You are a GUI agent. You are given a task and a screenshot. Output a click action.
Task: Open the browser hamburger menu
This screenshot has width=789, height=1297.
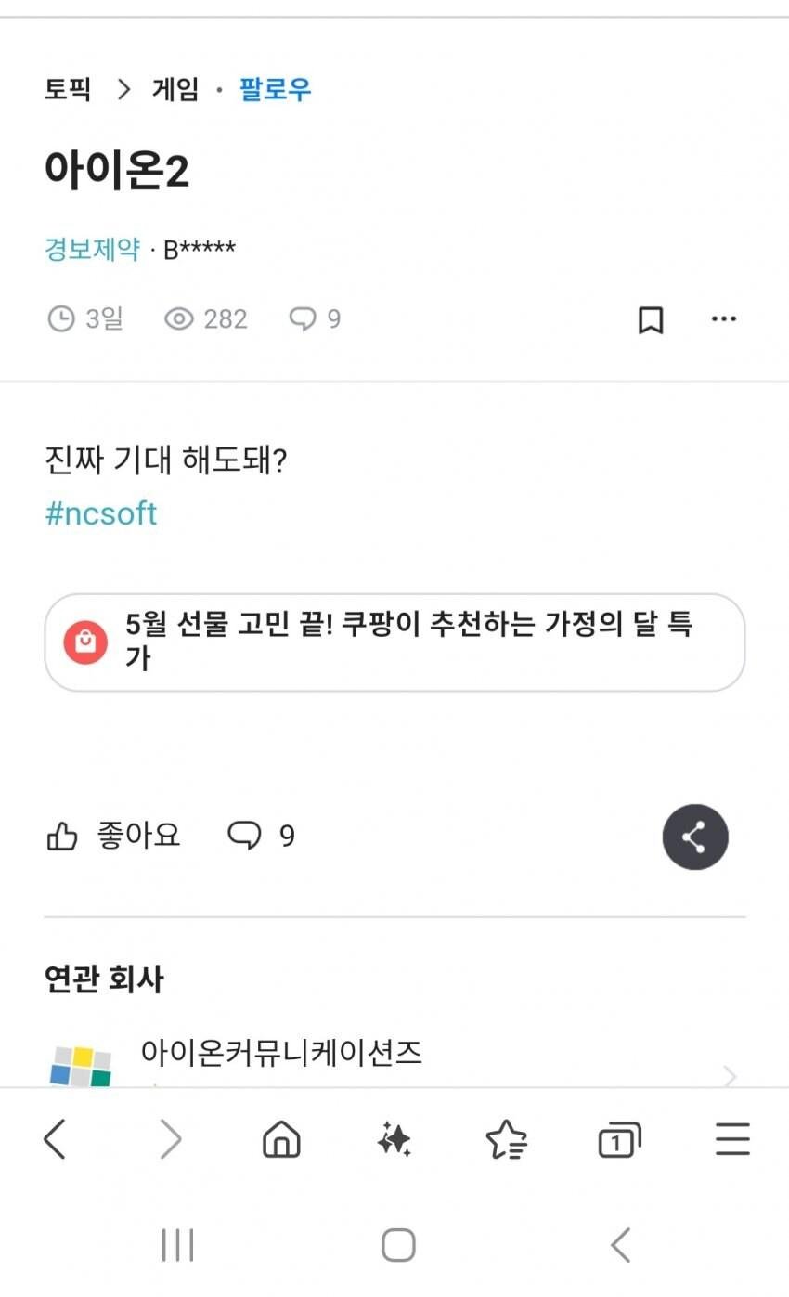pos(731,1138)
